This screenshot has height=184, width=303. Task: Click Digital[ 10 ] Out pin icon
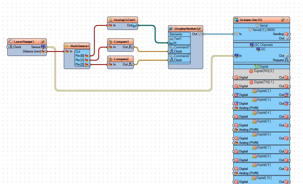click(286, 182)
